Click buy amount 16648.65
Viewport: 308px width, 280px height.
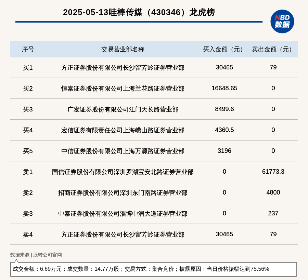tap(224, 88)
